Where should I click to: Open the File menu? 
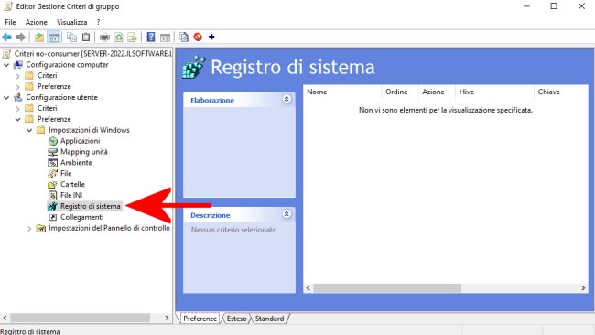[10, 22]
